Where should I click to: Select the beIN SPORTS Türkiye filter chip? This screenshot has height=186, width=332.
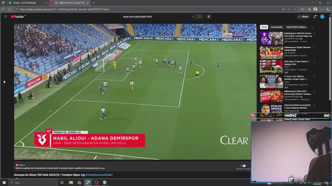pos(297,27)
